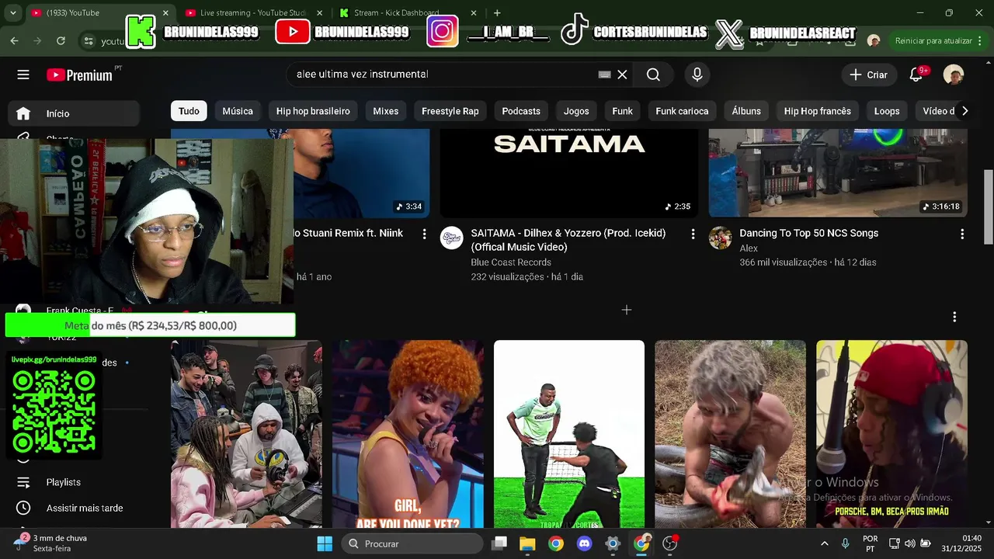The image size is (994, 559).
Task: Open the recording studio group Short
Action: [246, 434]
